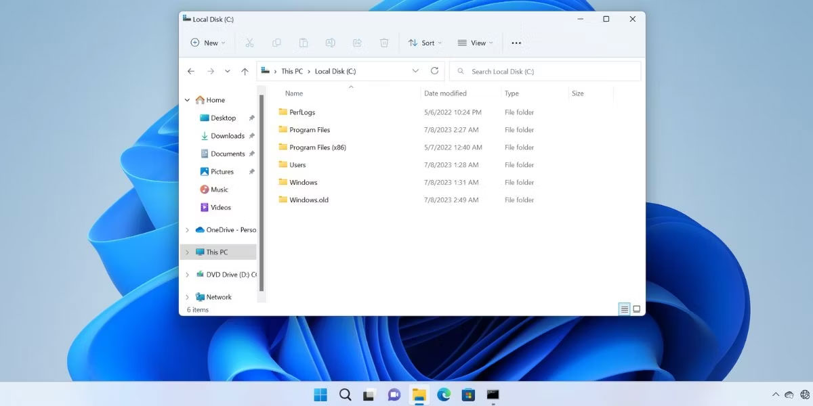The width and height of the screenshot is (813, 406).
Task: Sort by the Date modified column header
Action: click(x=445, y=93)
